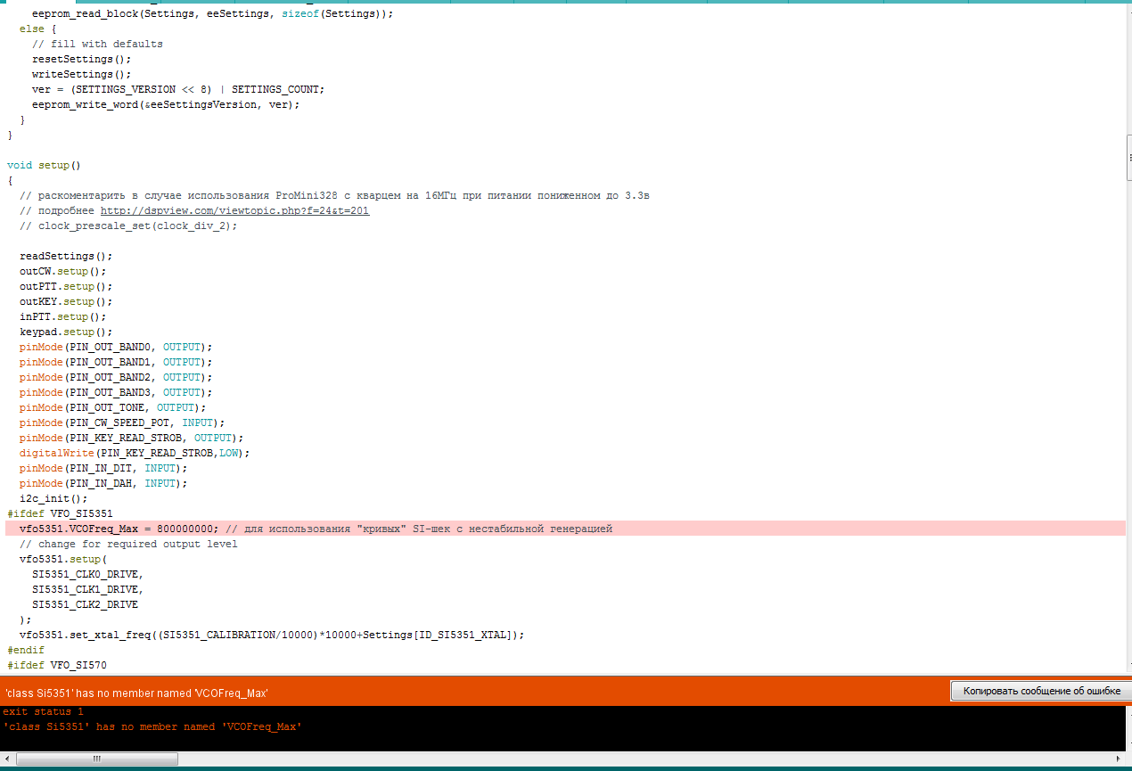Place cursor on the readSettings(); call
This screenshot has height=771, width=1132.
[x=66, y=256]
